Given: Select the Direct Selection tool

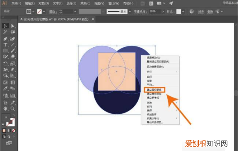Looking at the screenshot, I should pos(13,26).
